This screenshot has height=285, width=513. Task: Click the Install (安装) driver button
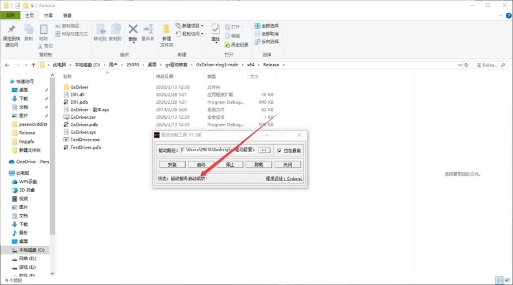pos(172,165)
